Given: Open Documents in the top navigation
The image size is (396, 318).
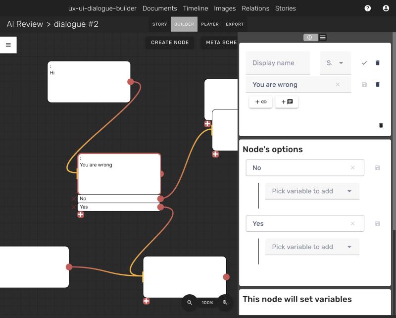Looking at the screenshot, I should (x=159, y=8).
